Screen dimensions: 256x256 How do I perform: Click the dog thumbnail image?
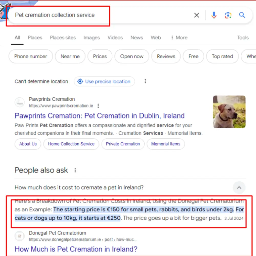coord(229,112)
